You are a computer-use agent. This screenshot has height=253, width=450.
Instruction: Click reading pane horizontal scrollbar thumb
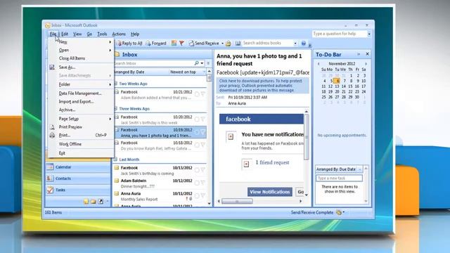(237, 201)
